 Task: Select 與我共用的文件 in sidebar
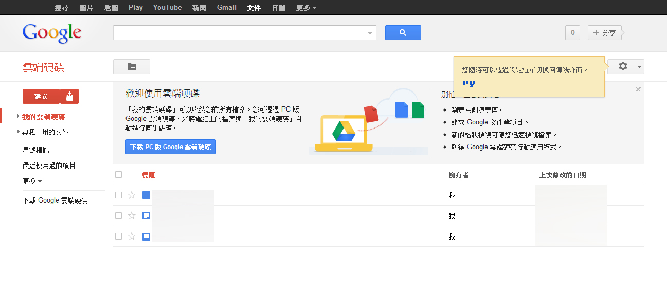[45, 132]
